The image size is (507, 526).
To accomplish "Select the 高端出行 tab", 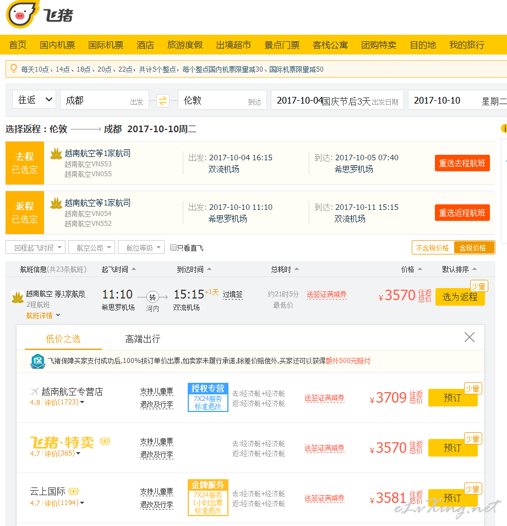I will pos(143,339).
